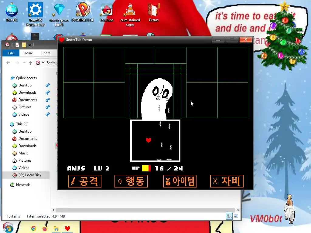
Task: Select This PC in navigation pane
Action: [x=22, y=124]
